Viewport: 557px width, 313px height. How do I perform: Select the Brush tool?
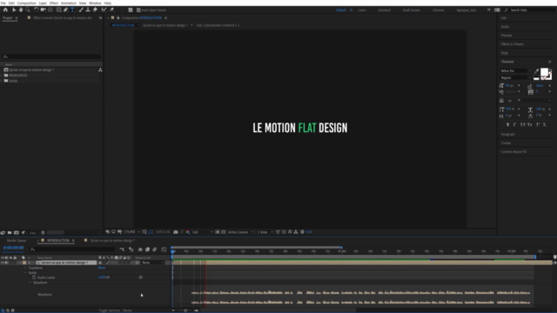81,10
